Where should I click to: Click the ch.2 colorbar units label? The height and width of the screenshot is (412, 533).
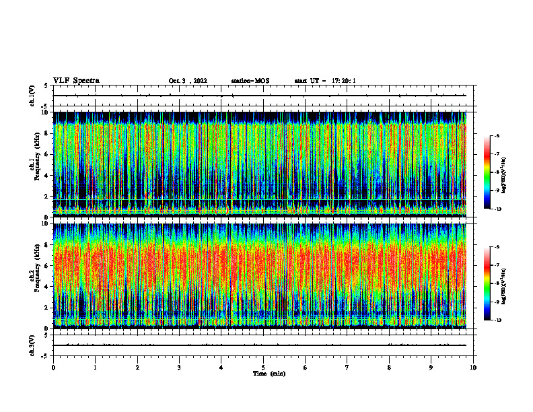click(504, 286)
